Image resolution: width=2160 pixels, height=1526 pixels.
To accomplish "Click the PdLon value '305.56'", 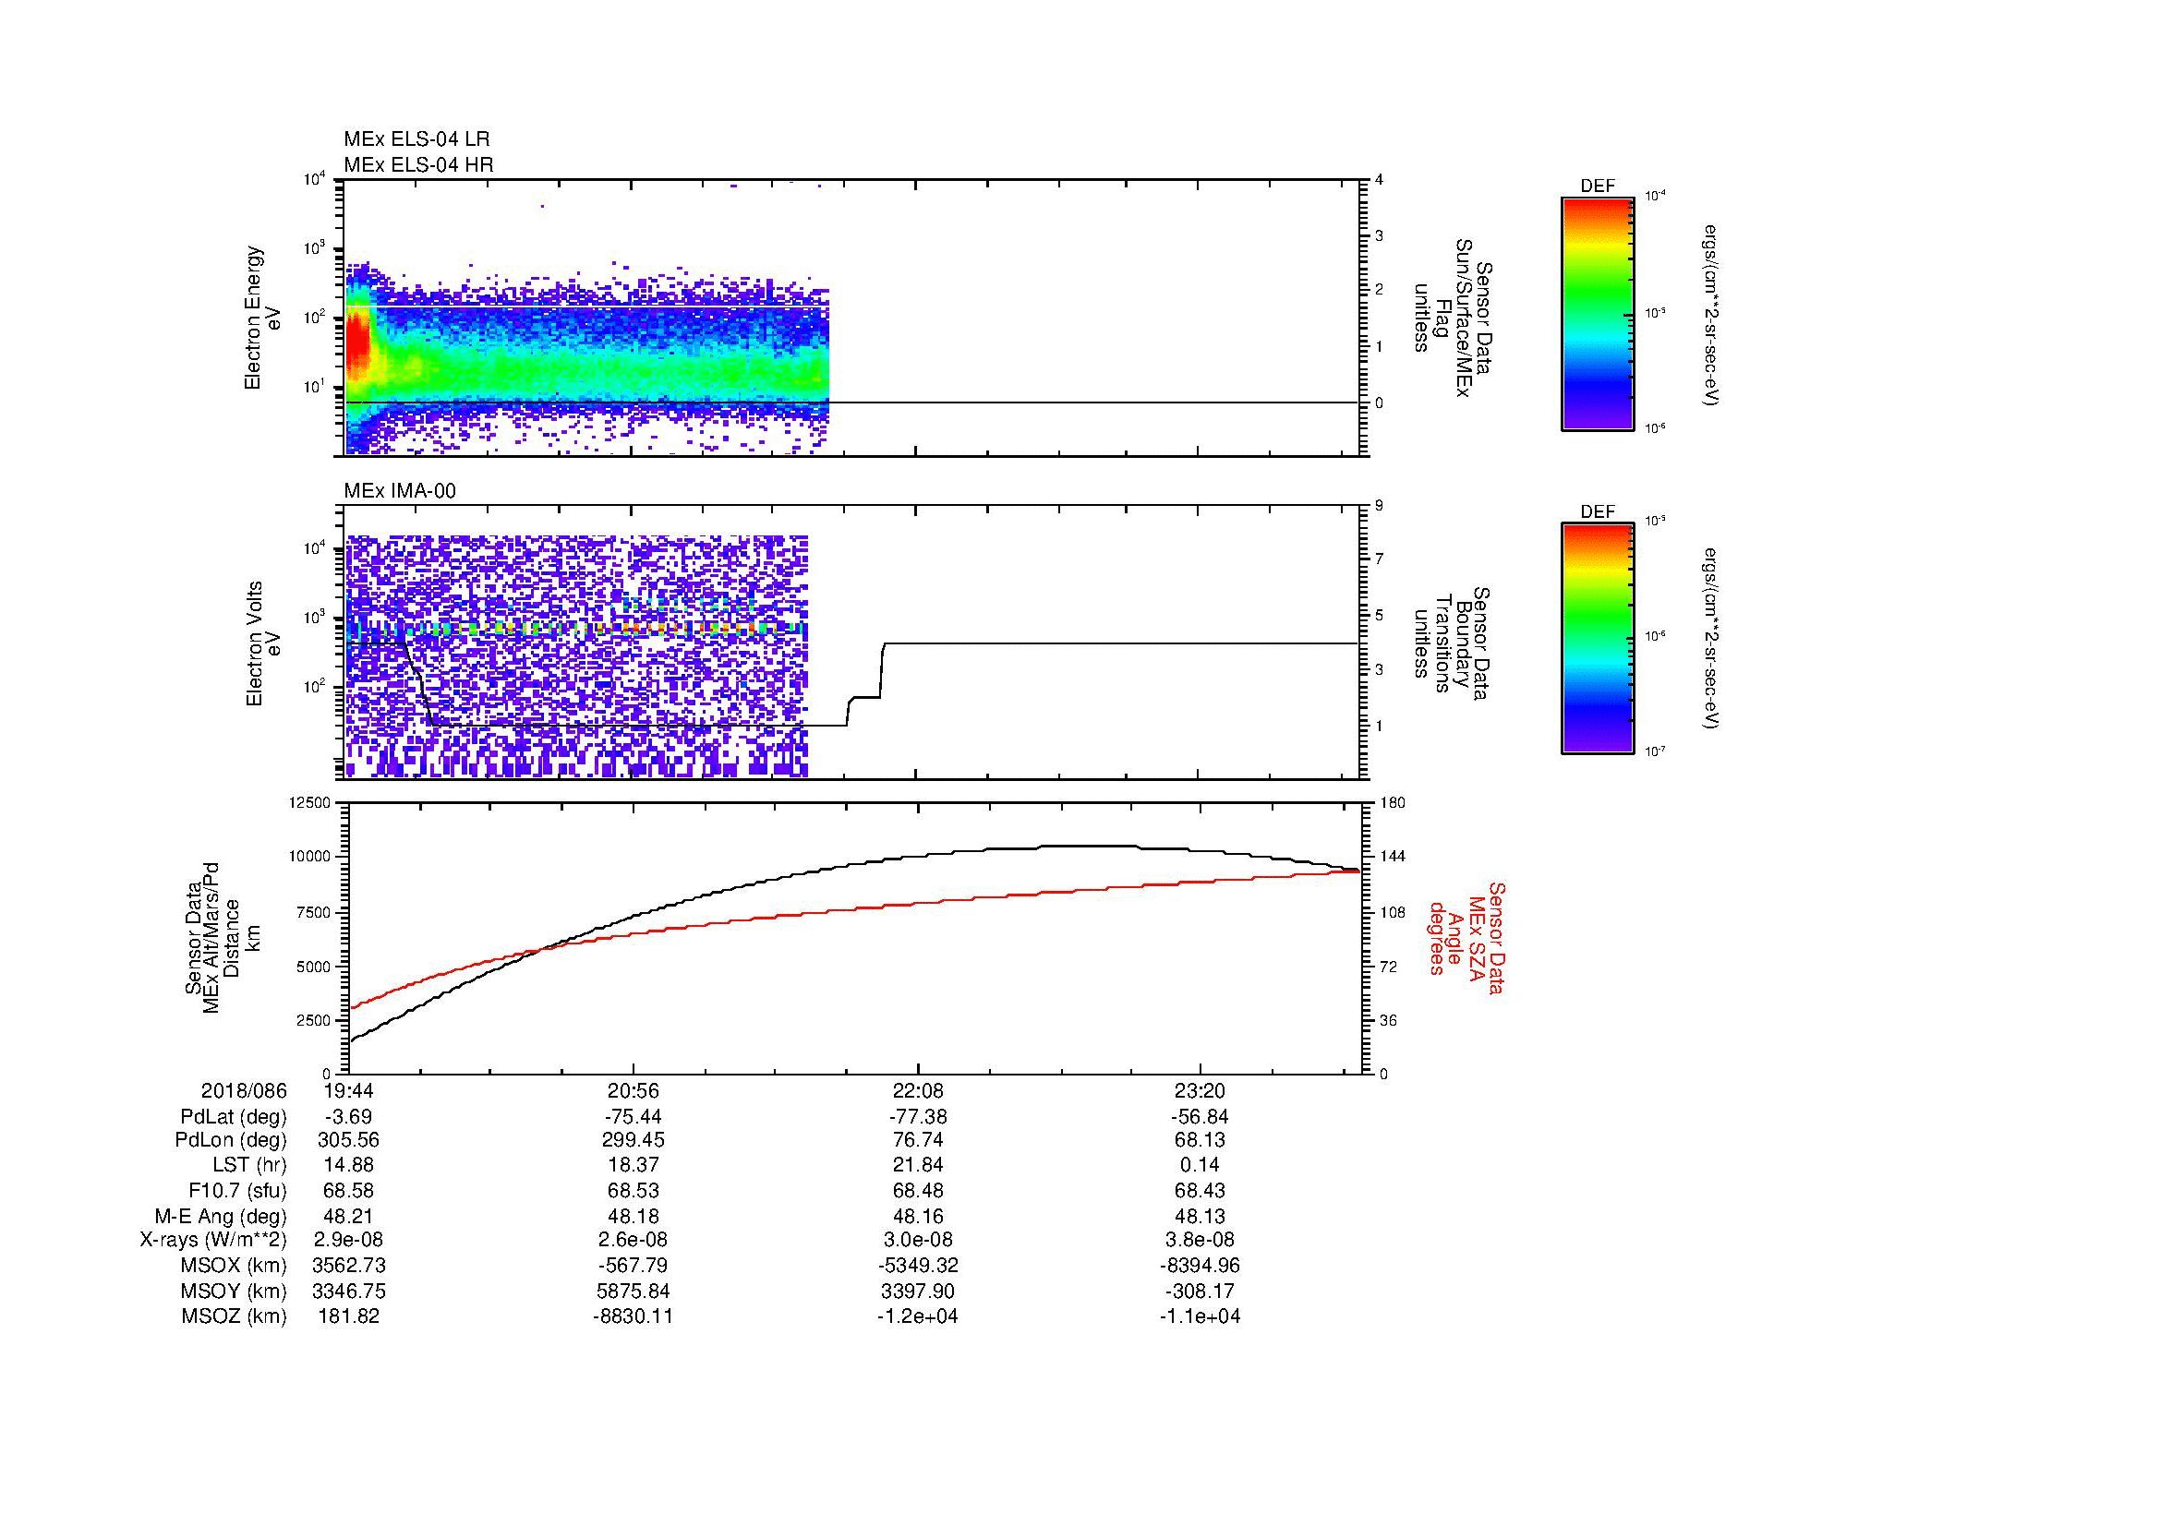I will tap(348, 1140).
